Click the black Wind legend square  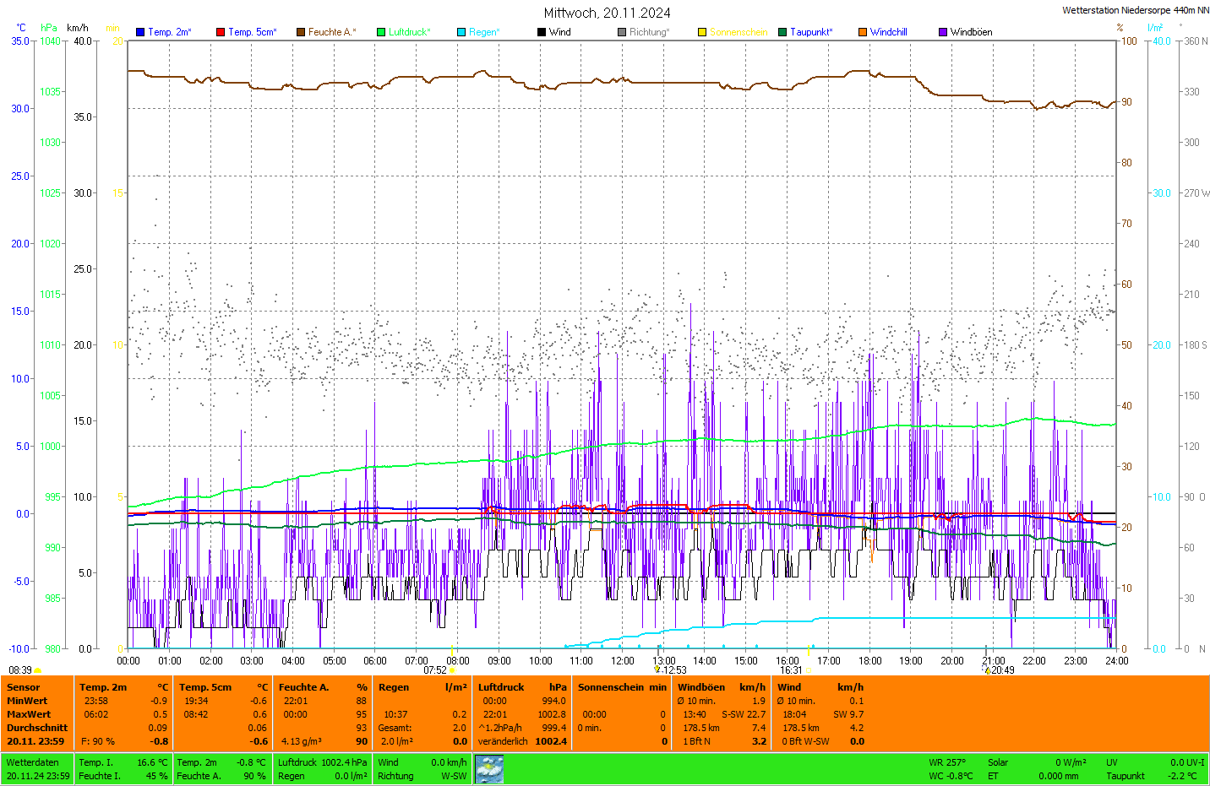(x=542, y=32)
